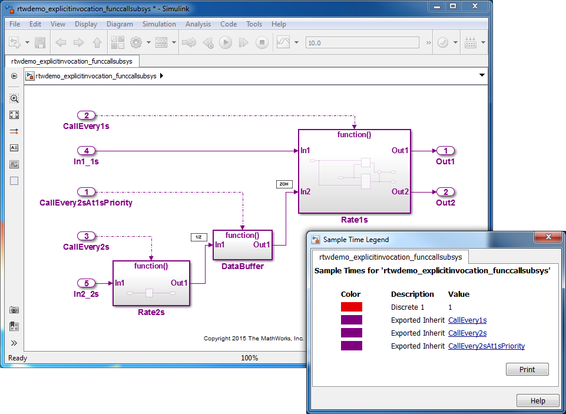The image size is (566, 414).
Task: Open the Display menu
Action: click(x=86, y=24)
